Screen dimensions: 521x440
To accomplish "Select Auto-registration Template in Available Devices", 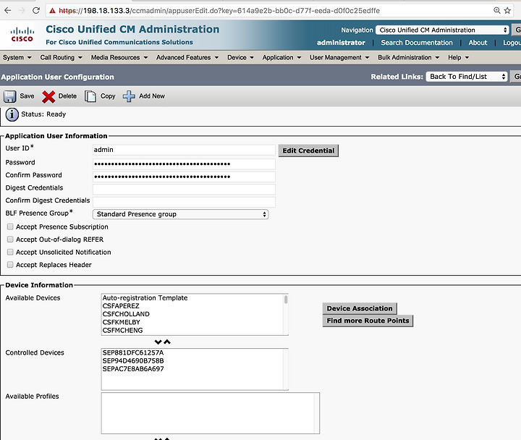I will pyautogui.click(x=145, y=297).
